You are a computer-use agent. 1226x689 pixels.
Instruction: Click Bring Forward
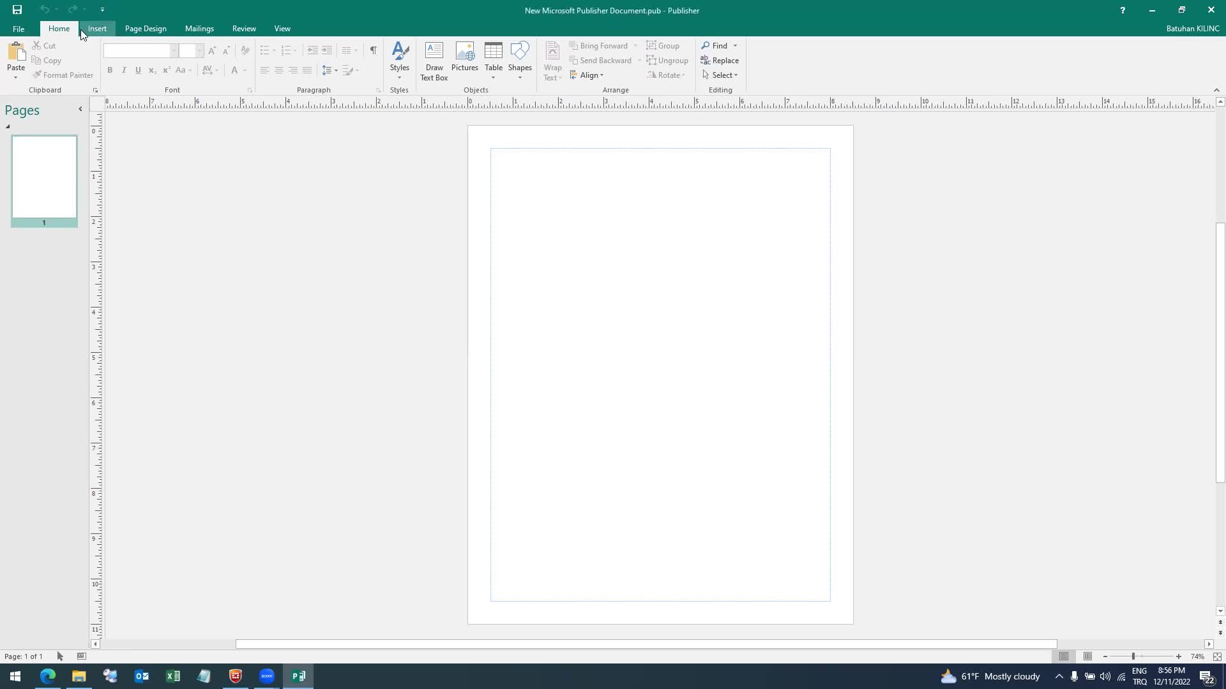tap(598, 46)
